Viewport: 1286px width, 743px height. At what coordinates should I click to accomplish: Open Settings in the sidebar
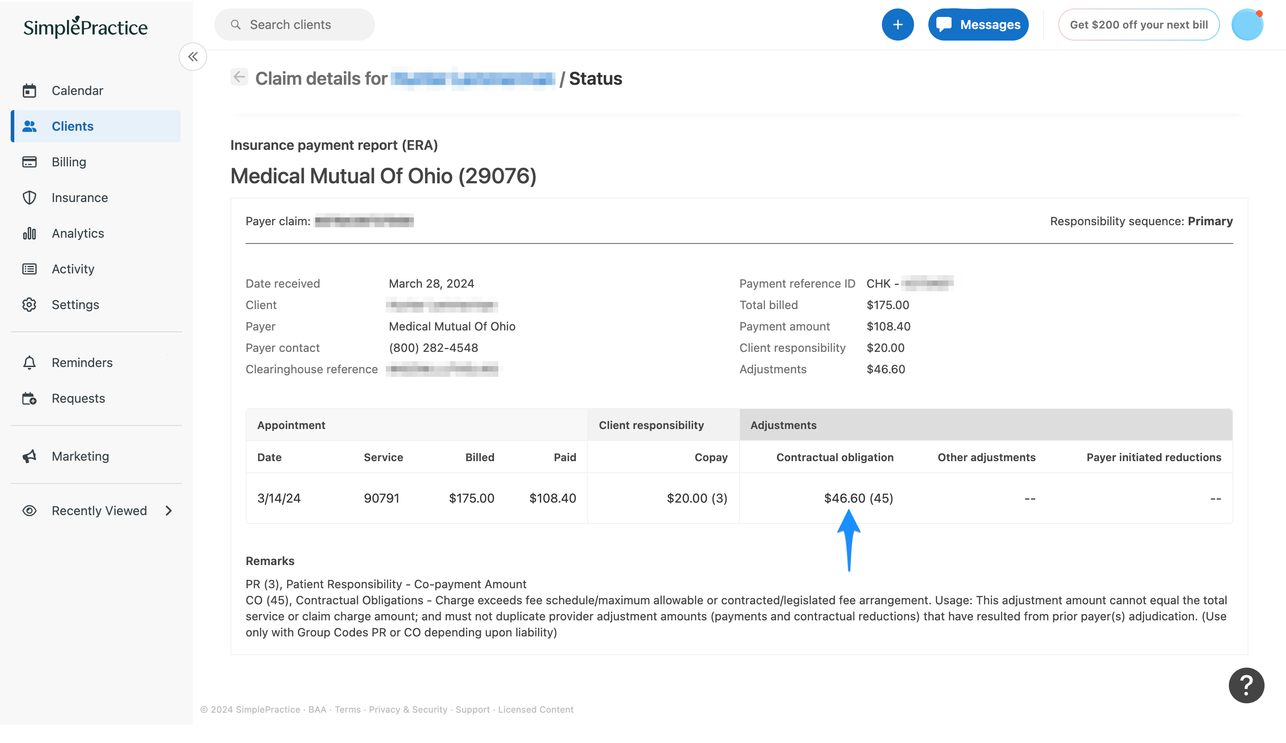tap(96, 305)
